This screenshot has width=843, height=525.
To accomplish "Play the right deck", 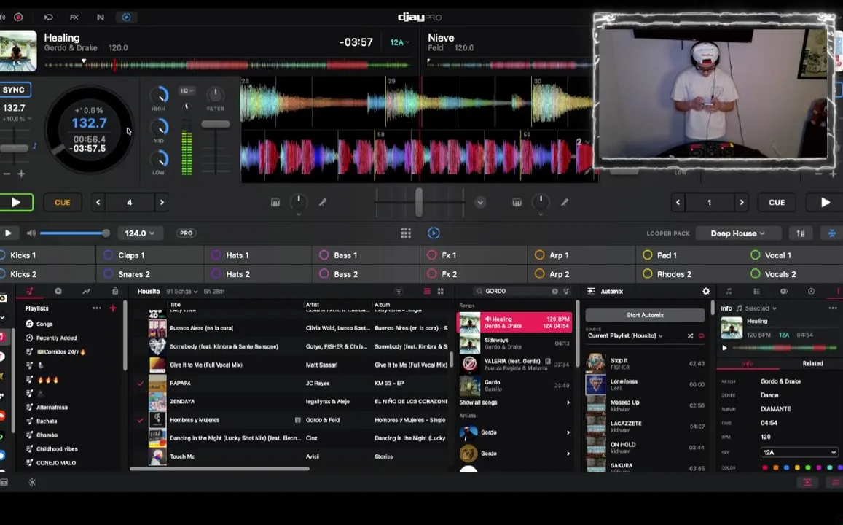I will (x=825, y=202).
